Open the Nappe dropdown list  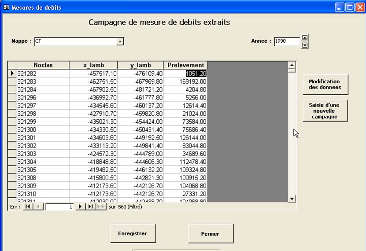point(120,41)
